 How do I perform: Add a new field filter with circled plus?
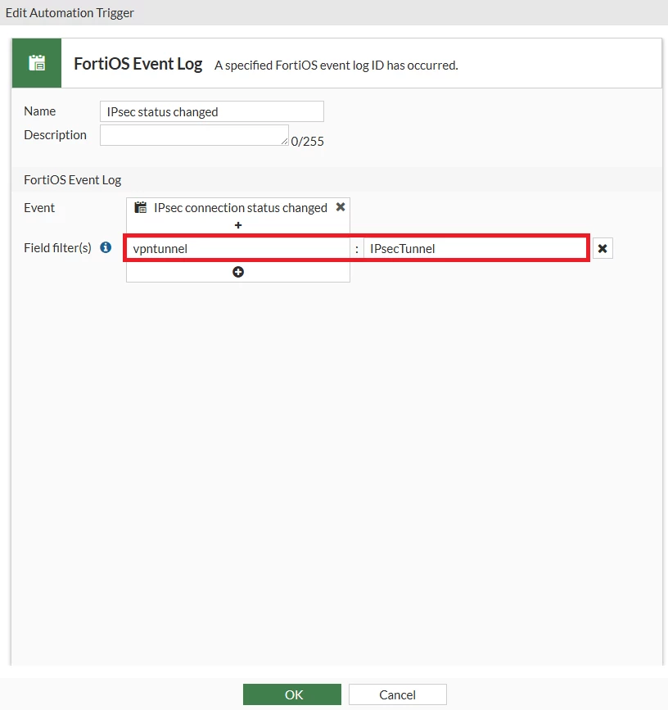238,272
